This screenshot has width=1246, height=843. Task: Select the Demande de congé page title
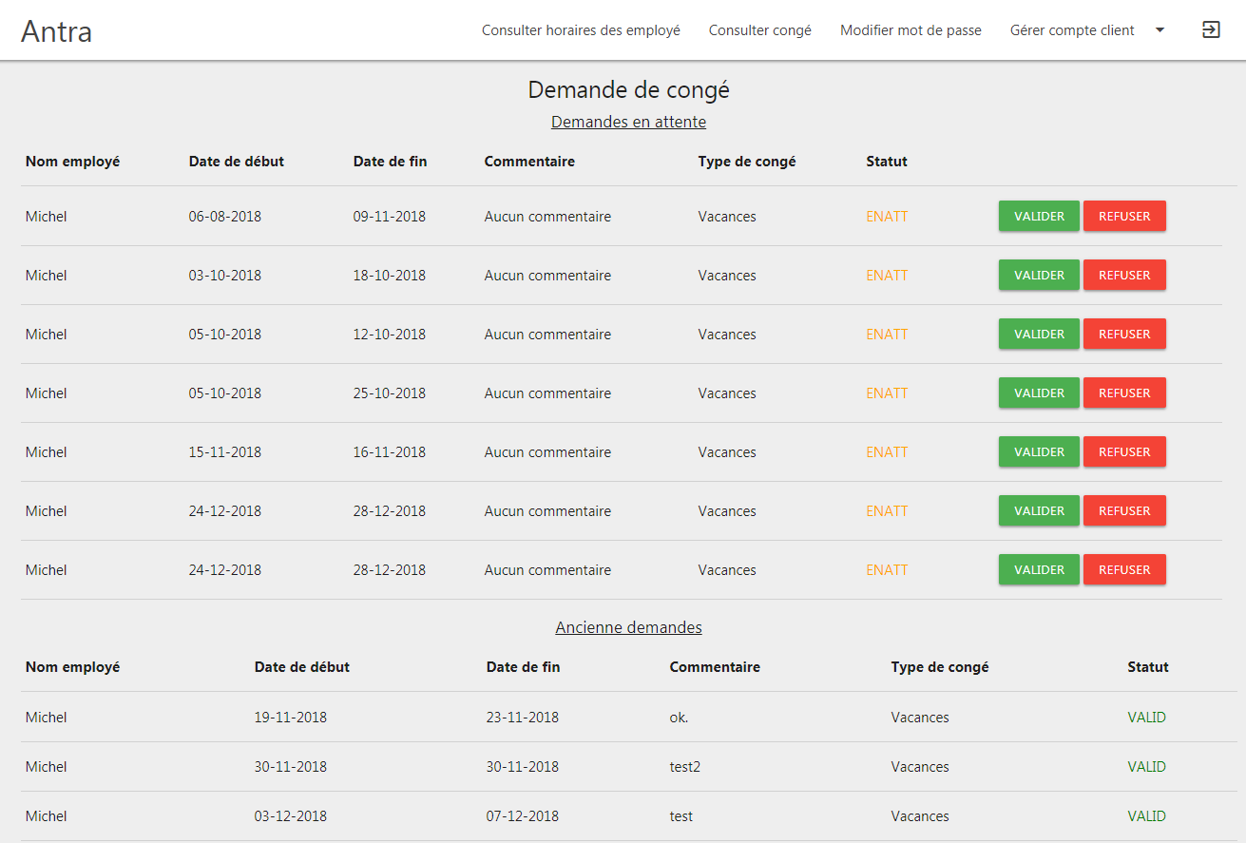coord(628,90)
